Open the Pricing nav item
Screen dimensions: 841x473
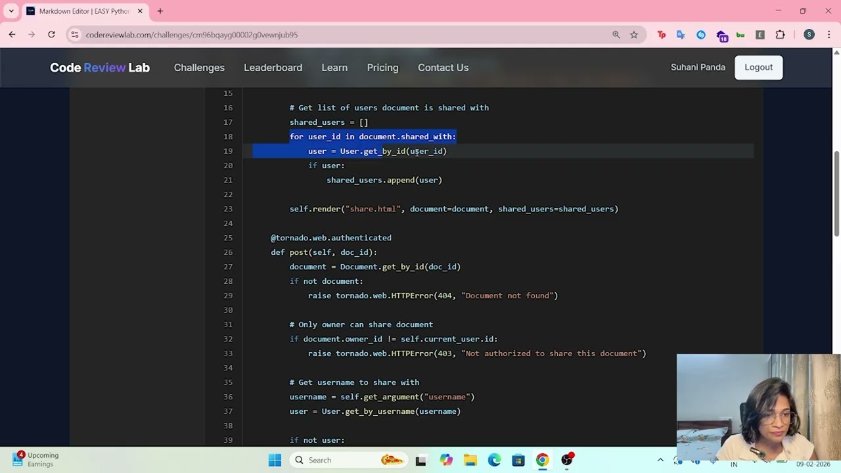point(382,68)
